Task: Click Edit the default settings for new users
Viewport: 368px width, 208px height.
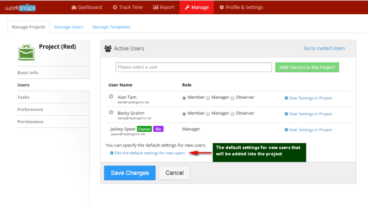Action: [x=149, y=153]
